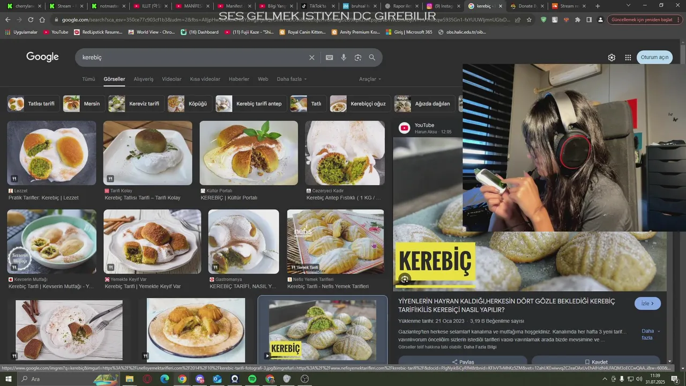Switch to the Tümü tab
Viewport: 686px width, 386px height.
coord(88,79)
